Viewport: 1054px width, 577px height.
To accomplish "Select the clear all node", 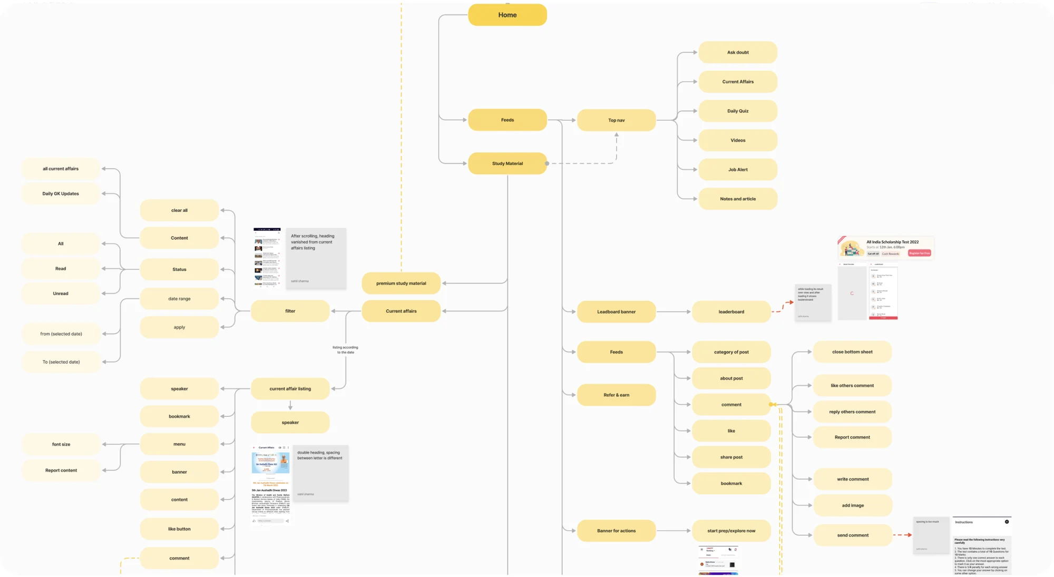I will [179, 210].
